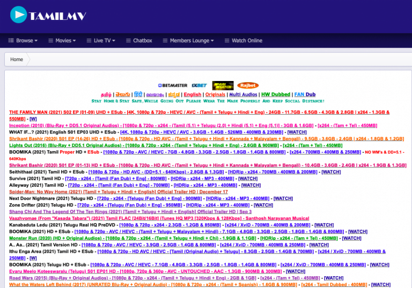The image size is (412, 288).
Task: Open Shang Chi trailer post link
Action: (x=130, y=212)
